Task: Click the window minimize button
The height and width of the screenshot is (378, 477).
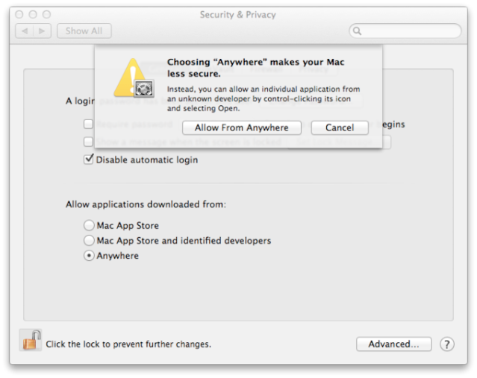Action: pos(33,14)
